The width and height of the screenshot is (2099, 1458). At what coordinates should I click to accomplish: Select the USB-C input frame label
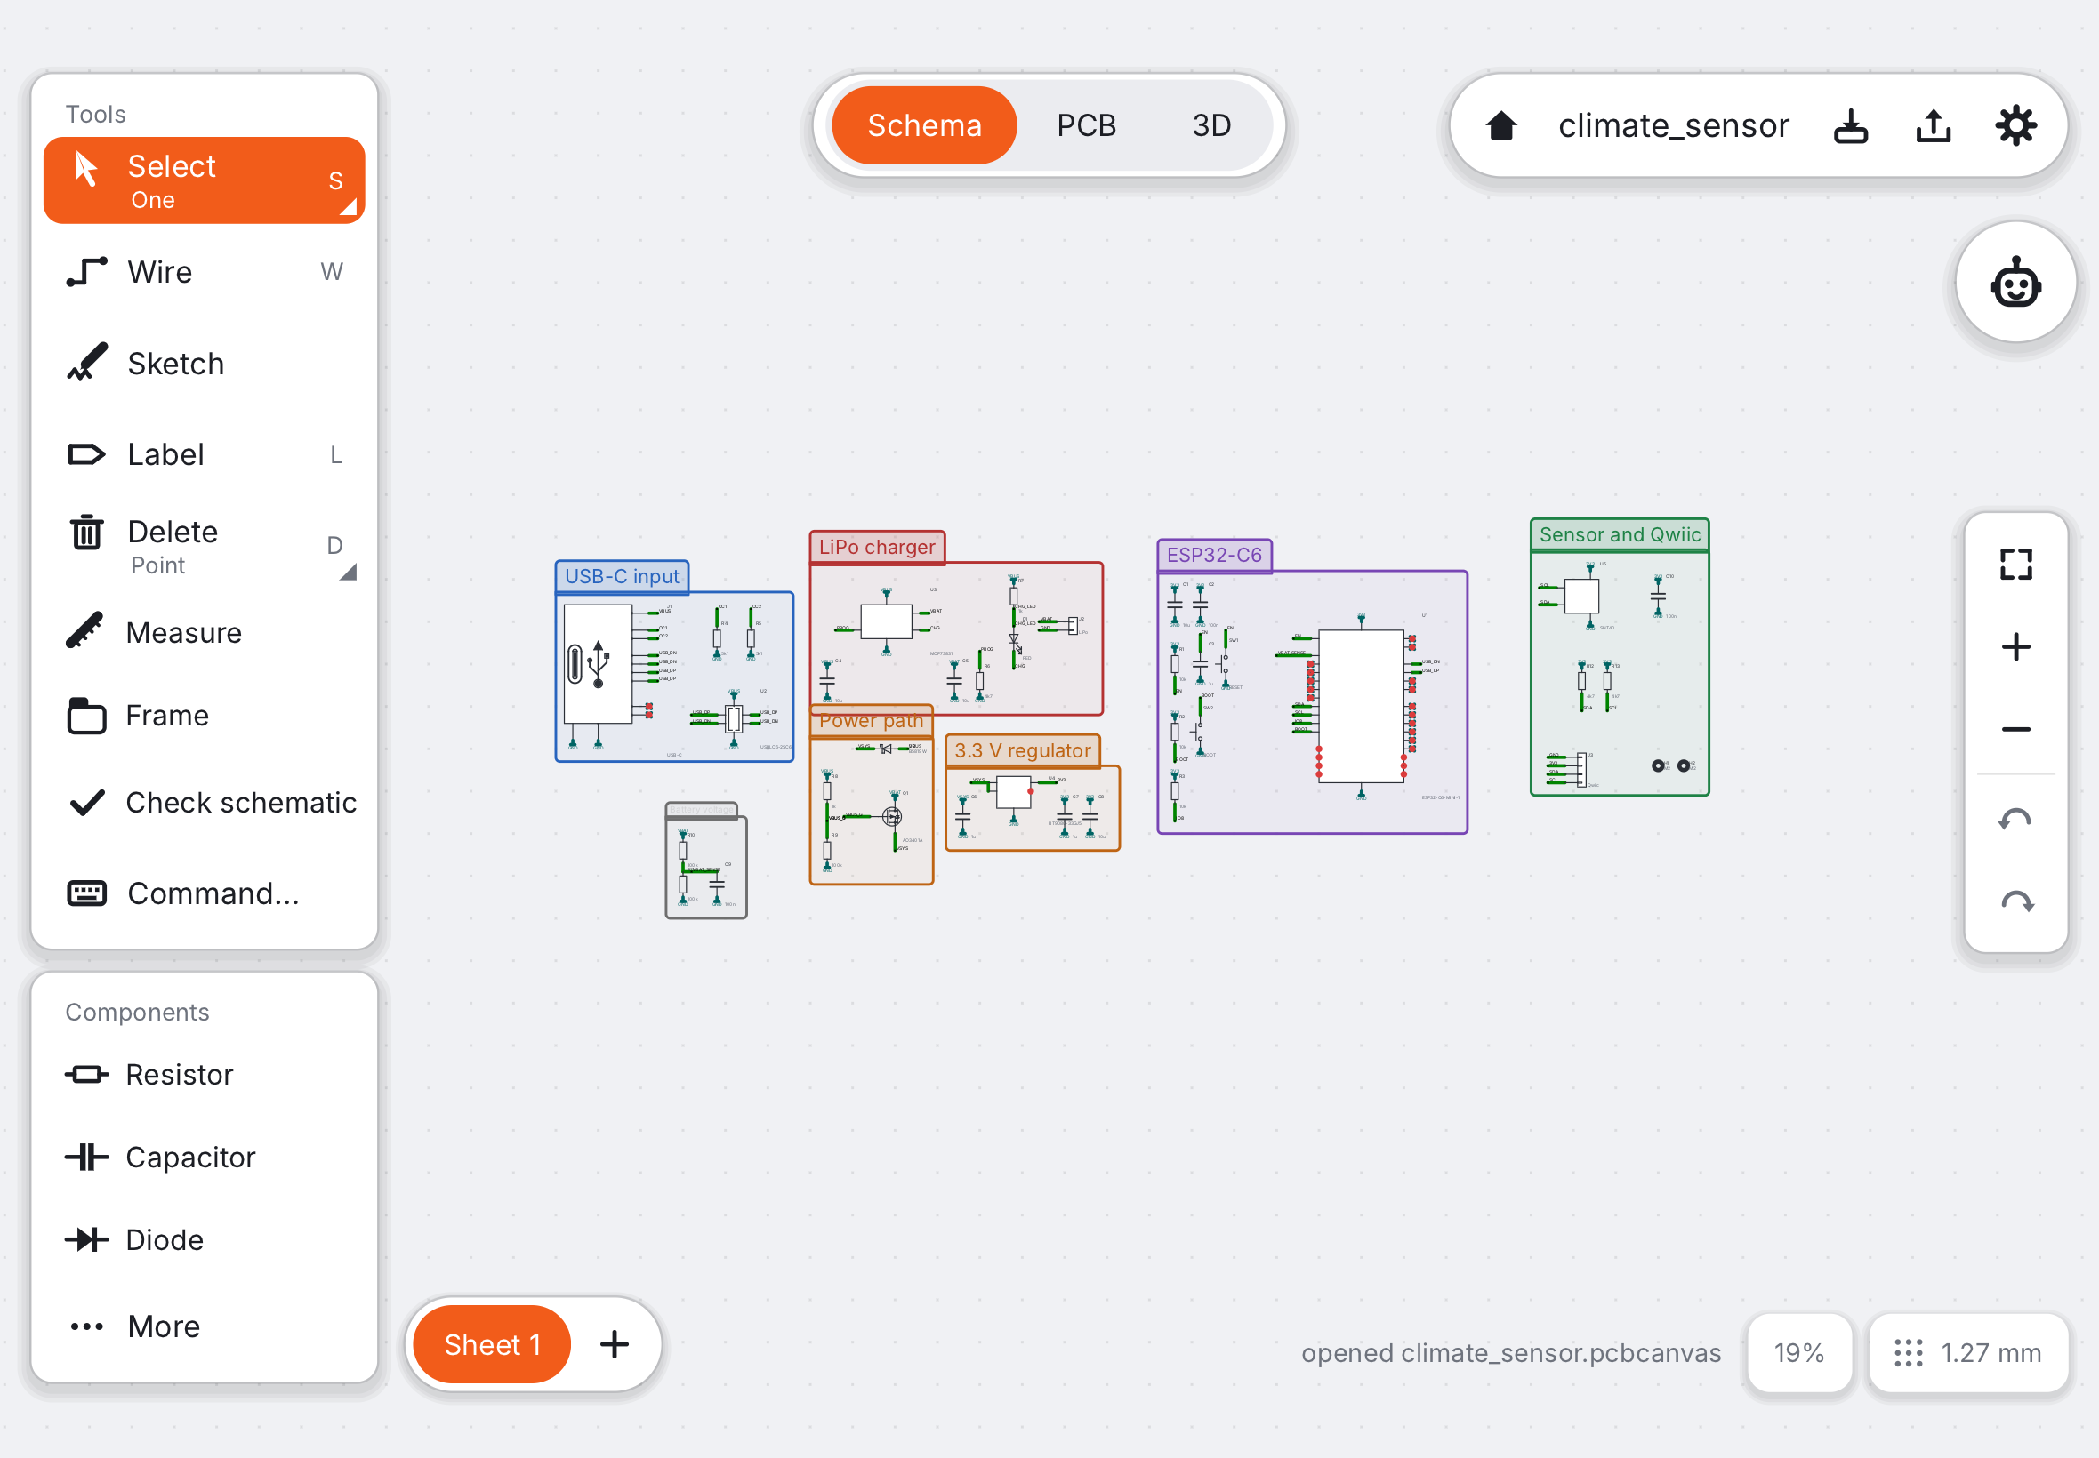click(x=622, y=576)
